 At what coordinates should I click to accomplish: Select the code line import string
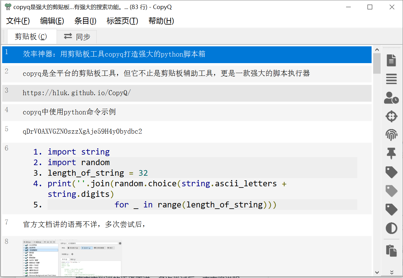79,152
